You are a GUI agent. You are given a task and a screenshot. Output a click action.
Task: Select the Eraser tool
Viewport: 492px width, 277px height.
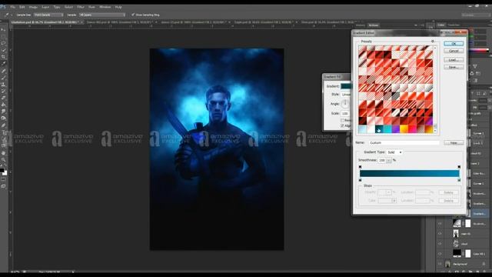(3, 98)
